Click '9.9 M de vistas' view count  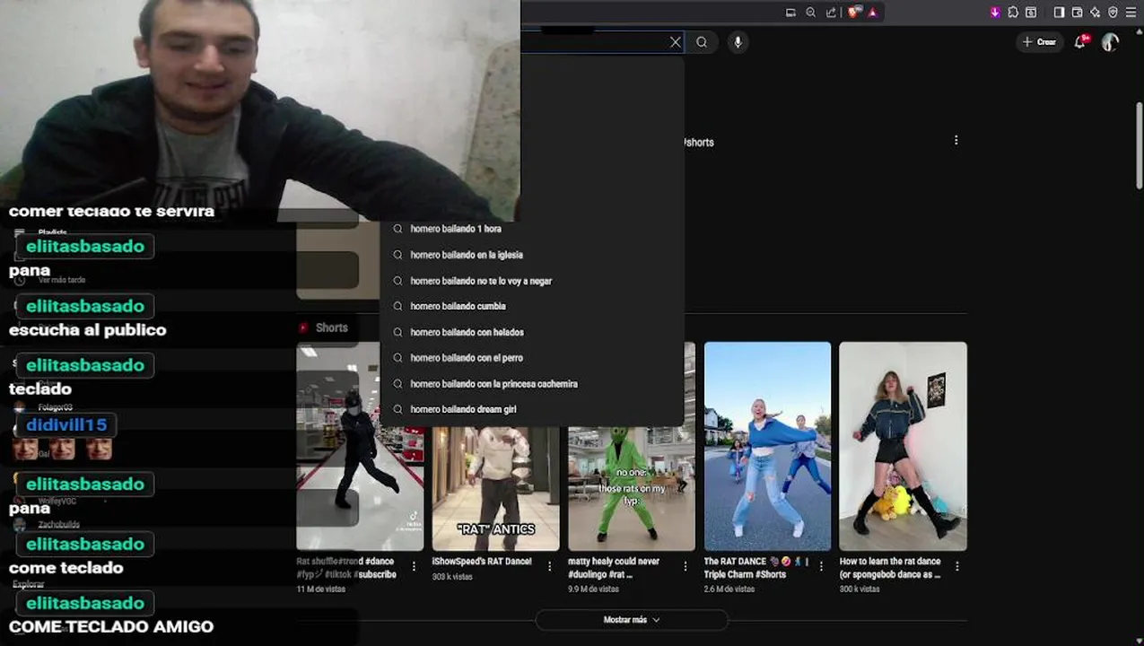click(594, 589)
